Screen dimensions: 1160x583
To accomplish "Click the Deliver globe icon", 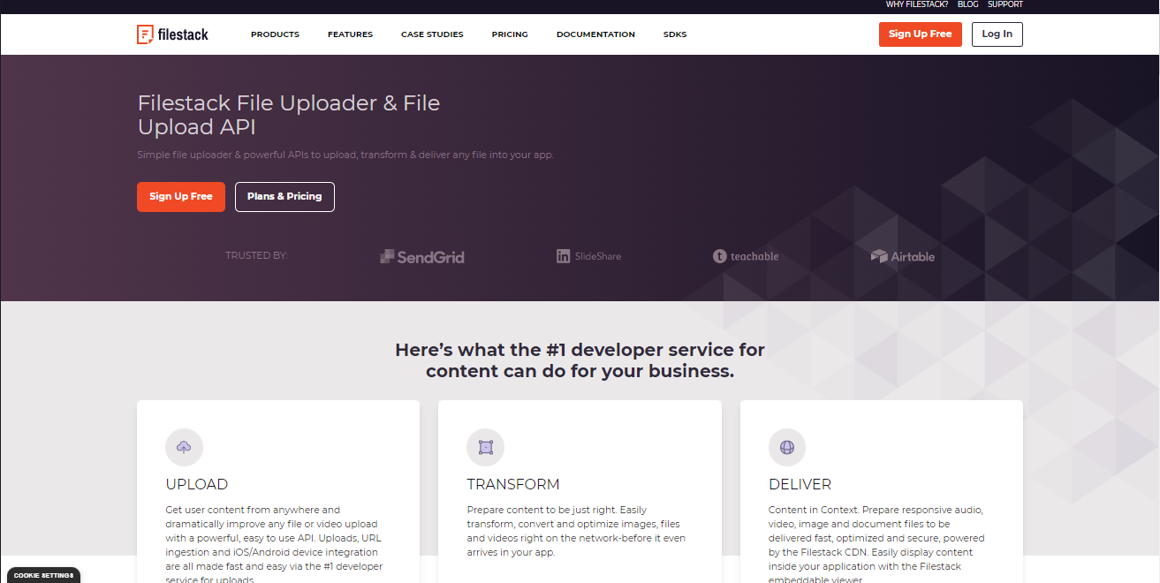I will click(x=787, y=447).
